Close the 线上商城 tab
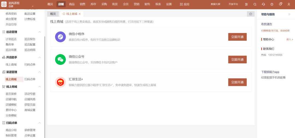295x138 pixels. click(x=80, y=14)
